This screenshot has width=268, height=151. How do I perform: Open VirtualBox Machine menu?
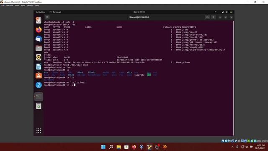click(10, 5)
